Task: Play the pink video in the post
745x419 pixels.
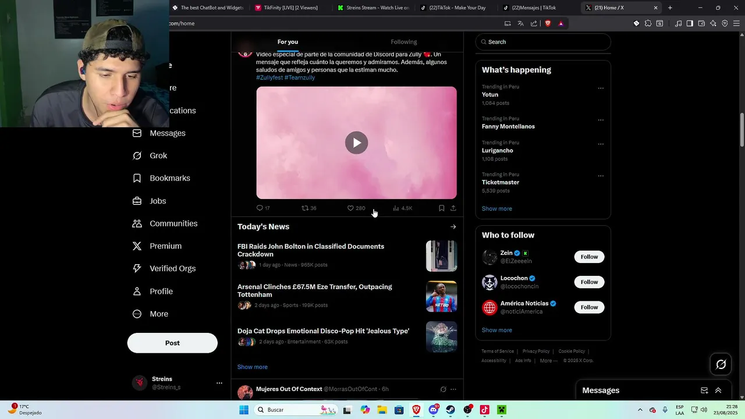Action: [356, 143]
